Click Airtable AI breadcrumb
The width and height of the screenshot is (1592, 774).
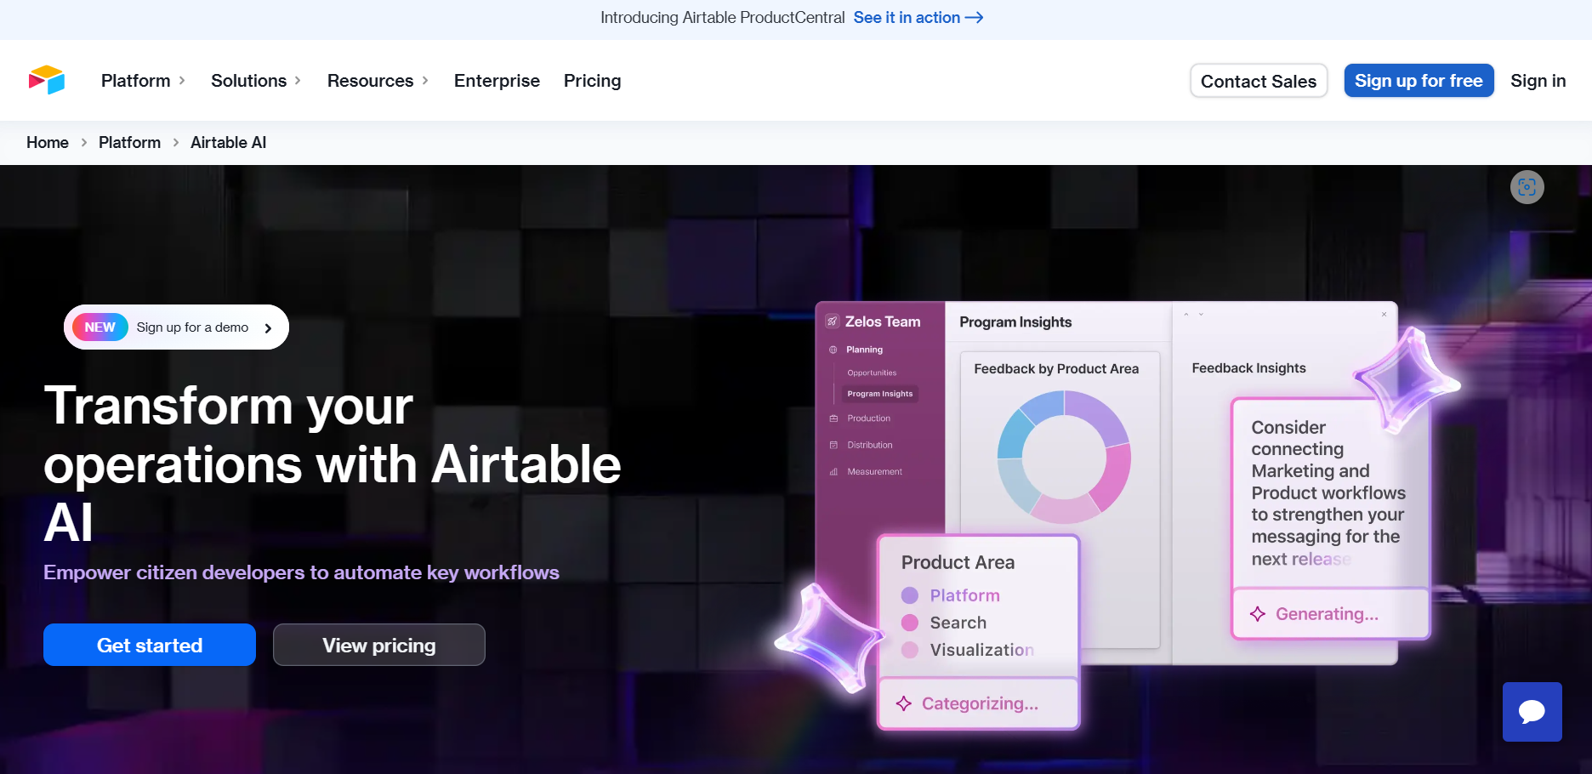pyautogui.click(x=229, y=143)
